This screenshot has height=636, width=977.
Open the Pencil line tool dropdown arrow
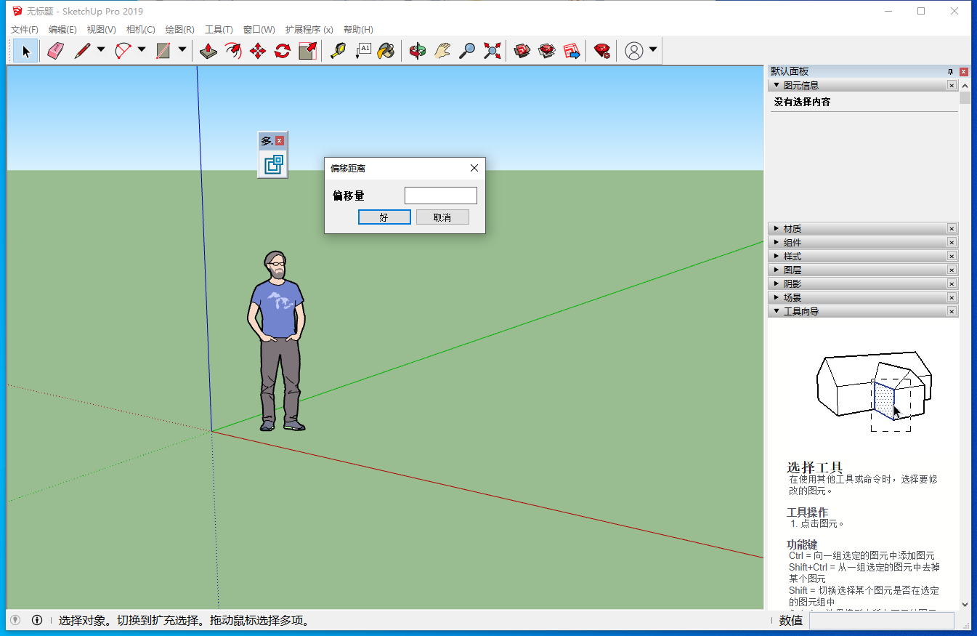click(101, 50)
